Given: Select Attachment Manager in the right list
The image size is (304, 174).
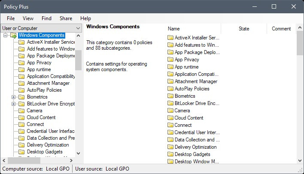Looking at the screenshot, I should coord(196,81).
